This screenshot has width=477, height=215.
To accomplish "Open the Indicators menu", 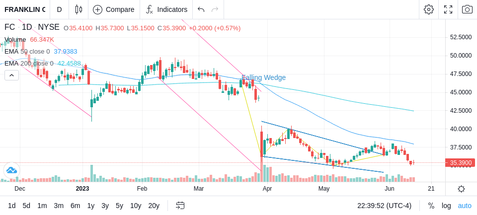I will pyautogui.click(x=166, y=9).
